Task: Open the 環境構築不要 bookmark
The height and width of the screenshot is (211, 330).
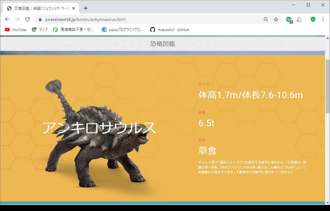Action: point(73,30)
